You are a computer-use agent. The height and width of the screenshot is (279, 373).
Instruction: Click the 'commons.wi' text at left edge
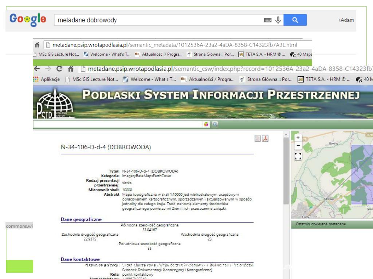pos(19,226)
